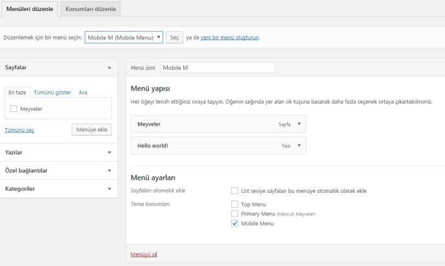Viewport: 445px width, 266px height.
Task: Open the menu selection dropdown
Action: pos(123,38)
